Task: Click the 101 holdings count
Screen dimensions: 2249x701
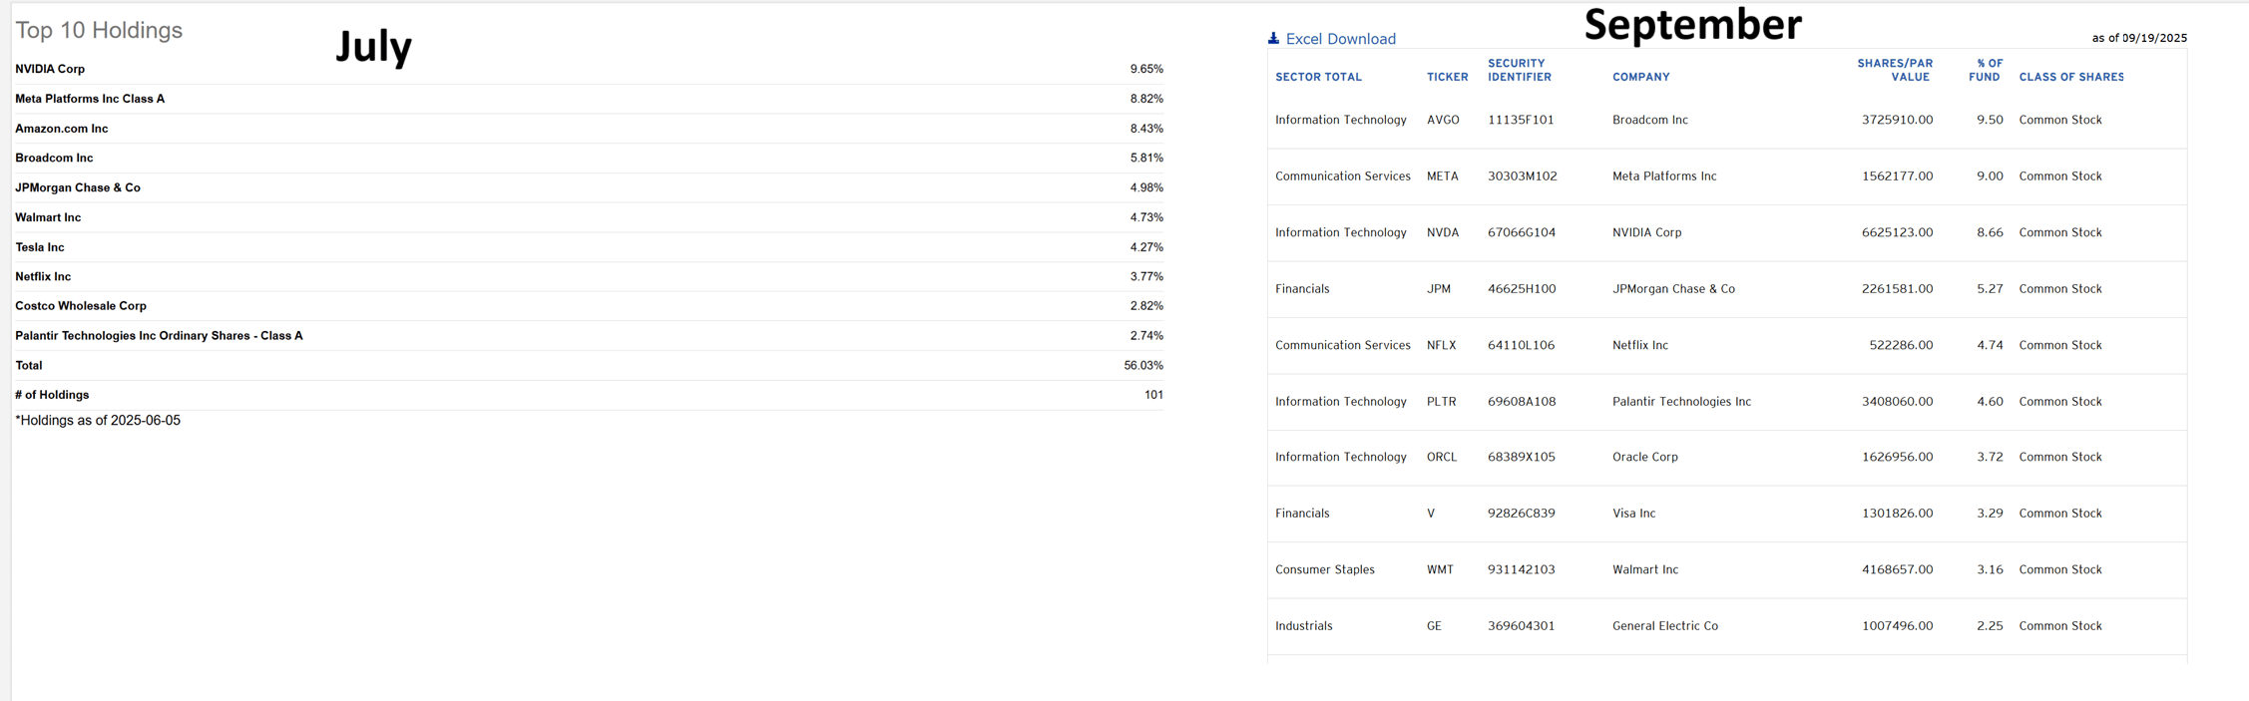Action: [1153, 395]
